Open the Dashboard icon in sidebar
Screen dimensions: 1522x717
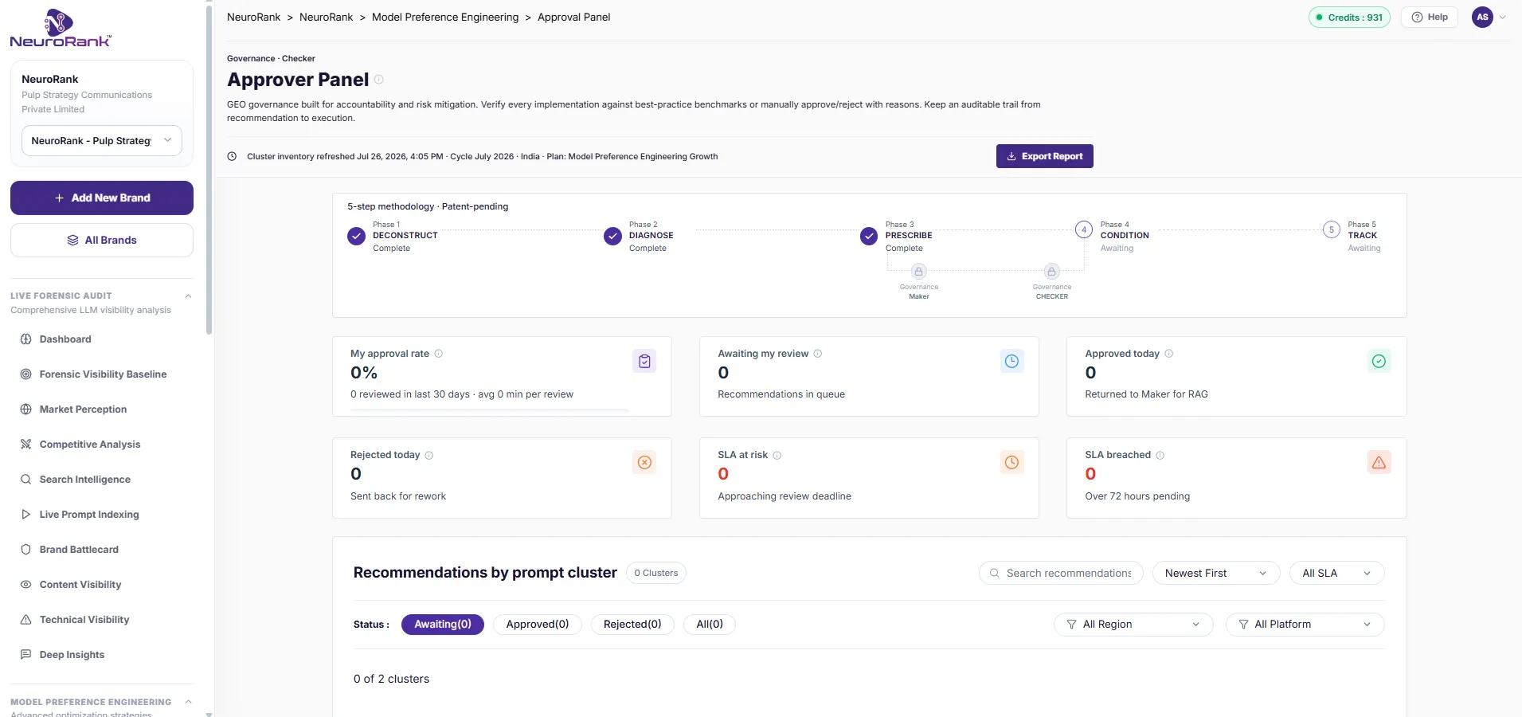[x=25, y=339]
